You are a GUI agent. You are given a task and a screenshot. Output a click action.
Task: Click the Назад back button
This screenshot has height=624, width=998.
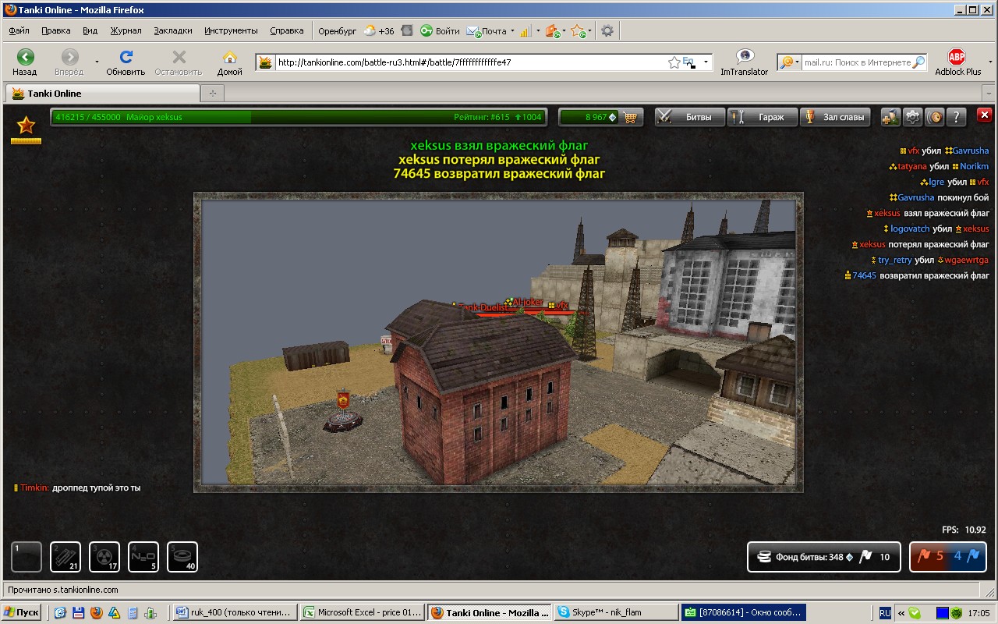pos(25,62)
